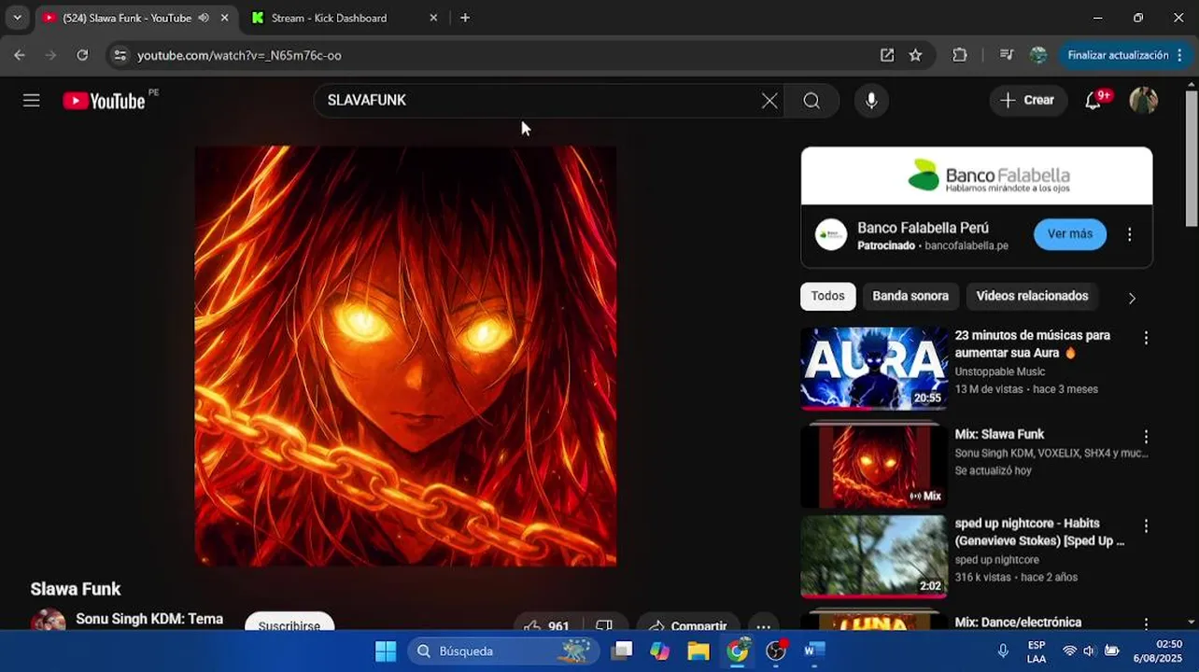
Task: Open a new browser tab
Action: (x=465, y=18)
